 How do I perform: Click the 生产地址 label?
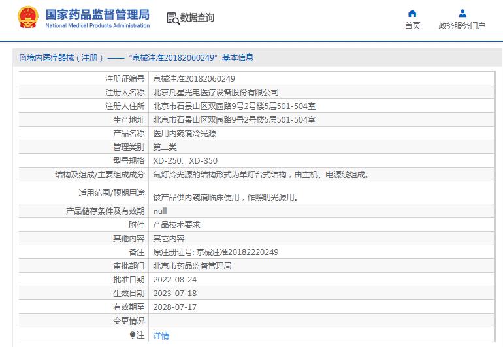point(129,120)
